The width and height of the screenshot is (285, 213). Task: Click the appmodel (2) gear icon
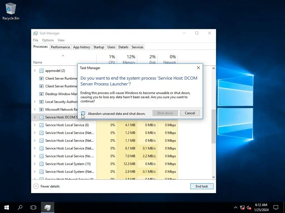point(41,71)
